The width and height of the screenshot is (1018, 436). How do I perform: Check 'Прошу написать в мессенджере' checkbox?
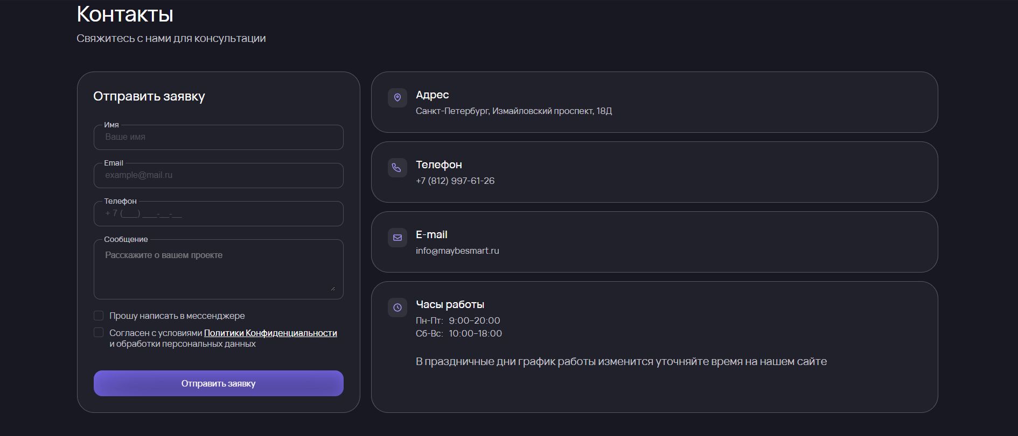[x=99, y=316]
